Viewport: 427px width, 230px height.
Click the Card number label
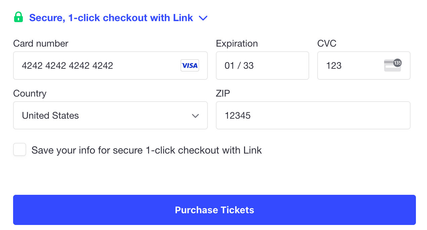click(40, 43)
